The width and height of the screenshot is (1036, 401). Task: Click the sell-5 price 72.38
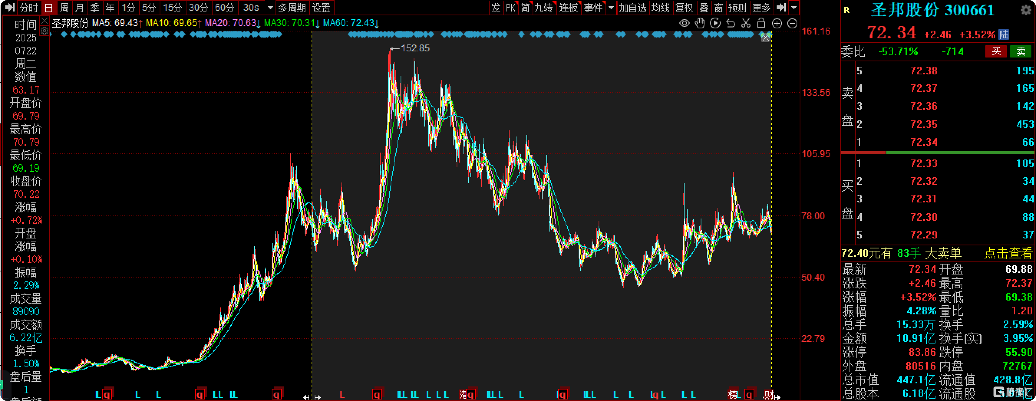pyautogui.click(x=924, y=71)
